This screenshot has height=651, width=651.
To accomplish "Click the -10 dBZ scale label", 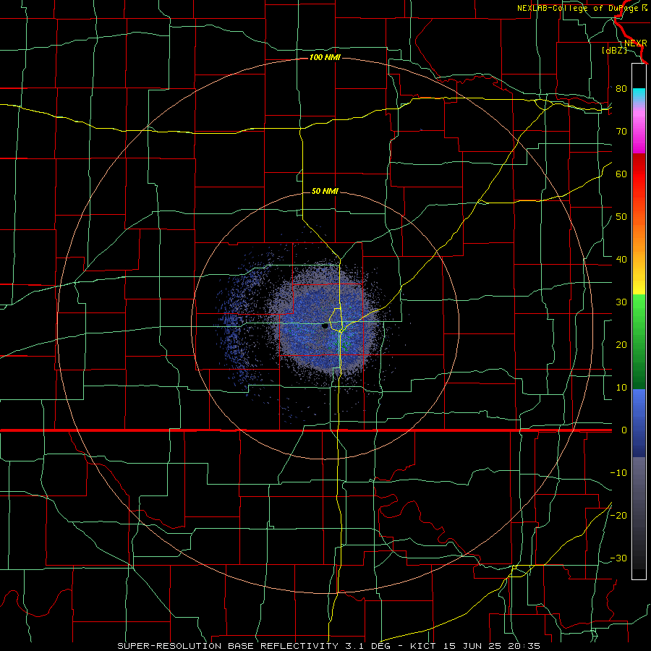I will [618, 473].
